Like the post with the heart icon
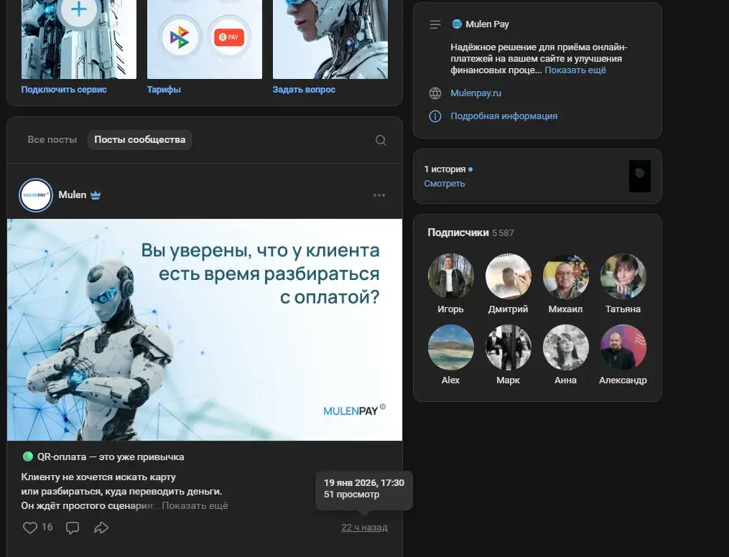This screenshot has width=729, height=557. [30, 528]
